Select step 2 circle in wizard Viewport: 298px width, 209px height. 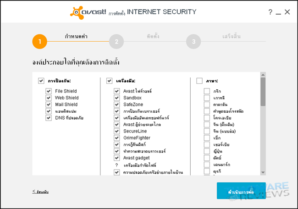117,41
